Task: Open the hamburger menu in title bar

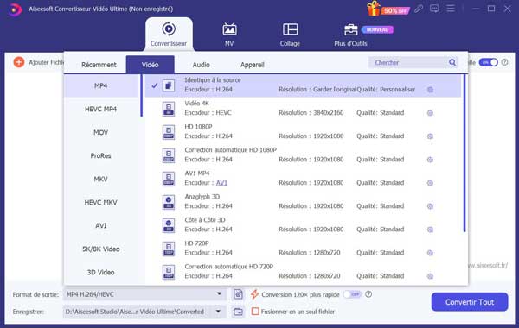Action: (x=451, y=9)
